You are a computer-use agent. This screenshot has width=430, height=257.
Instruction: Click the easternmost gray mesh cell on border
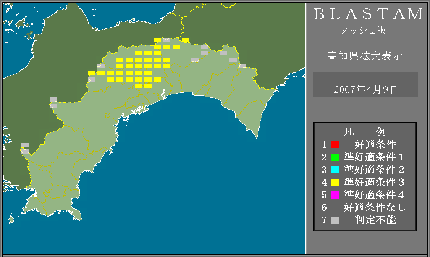(242, 66)
